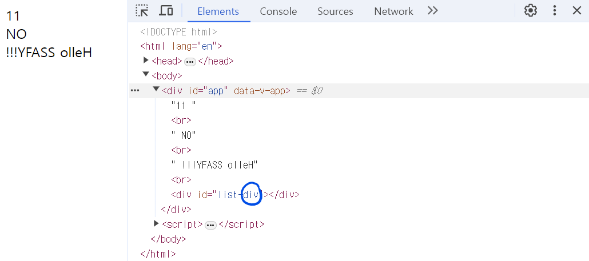The height and width of the screenshot is (261, 589).
Task: Expand the script element node
Action: coord(156,223)
